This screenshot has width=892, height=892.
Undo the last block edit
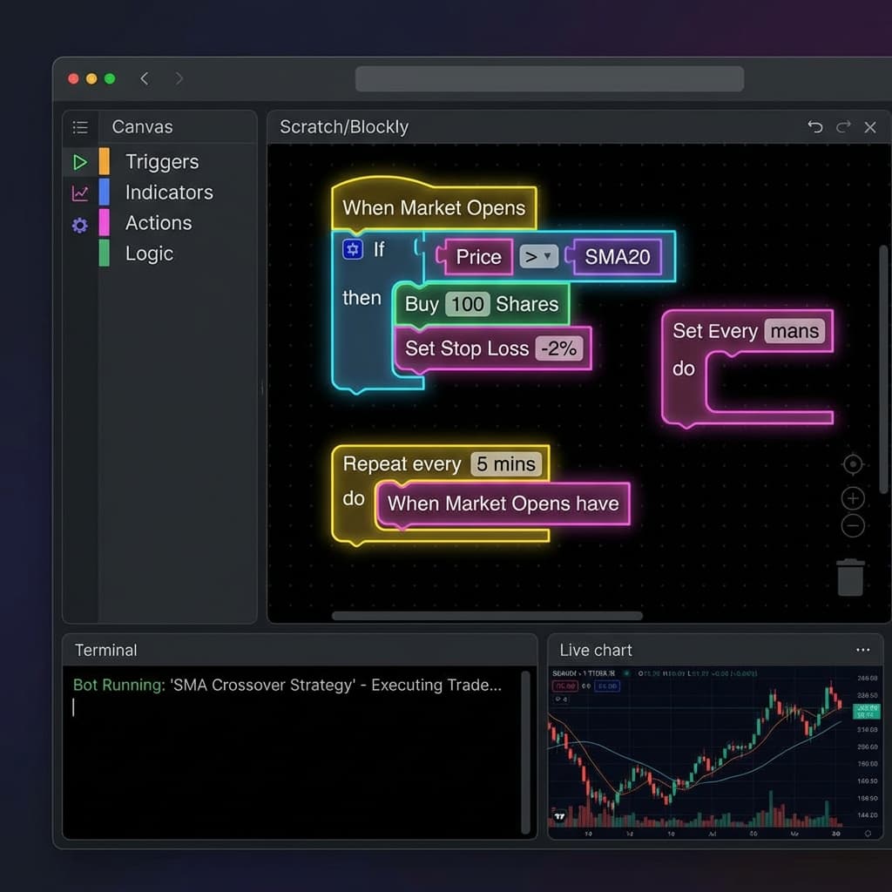815,127
